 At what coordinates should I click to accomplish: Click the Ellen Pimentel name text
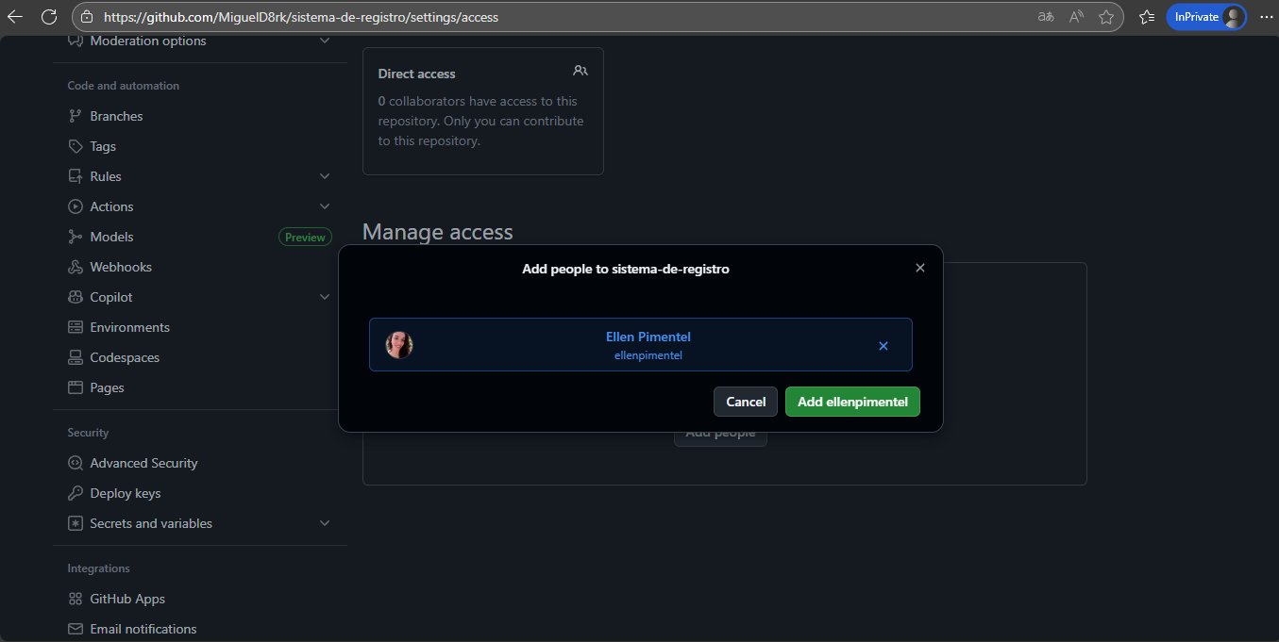point(648,337)
